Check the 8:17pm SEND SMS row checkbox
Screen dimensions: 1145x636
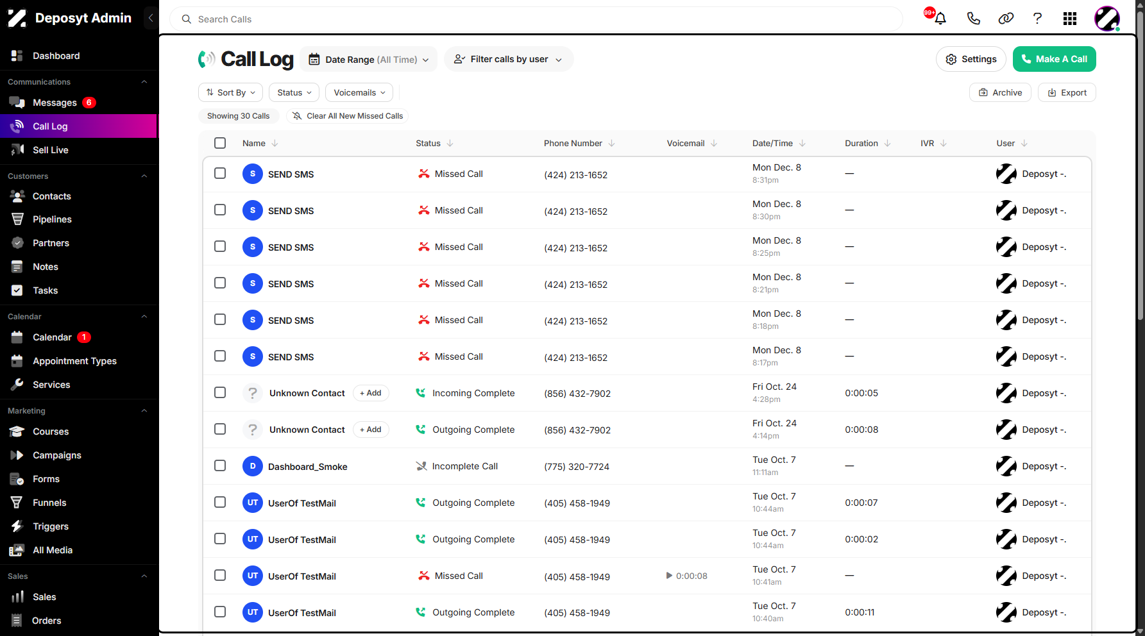pyautogui.click(x=220, y=356)
